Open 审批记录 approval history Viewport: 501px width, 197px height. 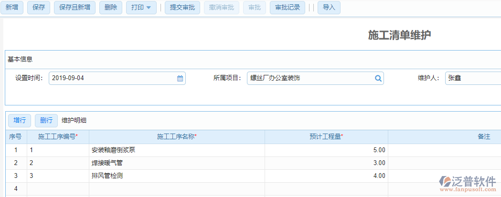[288, 8]
